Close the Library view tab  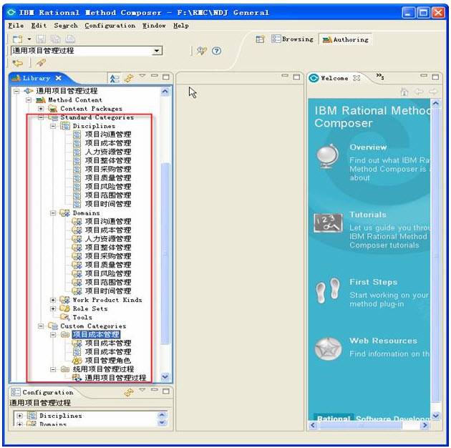click(x=59, y=78)
